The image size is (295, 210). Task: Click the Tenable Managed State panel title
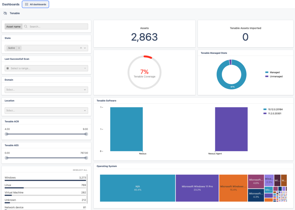pos(214,53)
